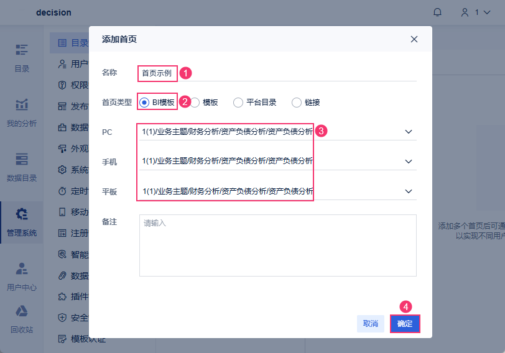
Task: Open 回收站 sidebar icon
Action: tap(22, 311)
